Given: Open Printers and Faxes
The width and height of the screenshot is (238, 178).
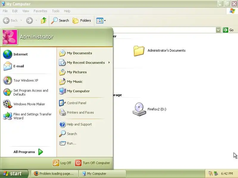Looking at the screenshot, I should coord(84,112).
